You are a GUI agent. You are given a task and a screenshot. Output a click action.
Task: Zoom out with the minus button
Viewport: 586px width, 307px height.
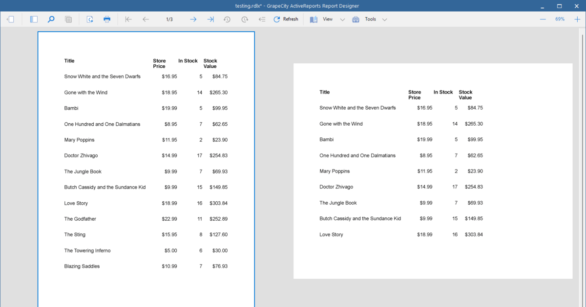pyautogui.click(x=543, y=19)
